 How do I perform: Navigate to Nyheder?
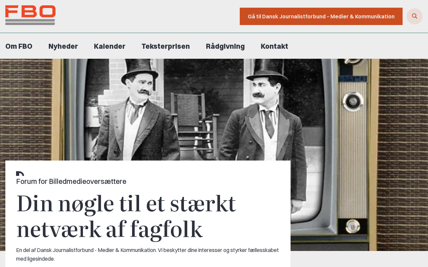coord(63,46)
